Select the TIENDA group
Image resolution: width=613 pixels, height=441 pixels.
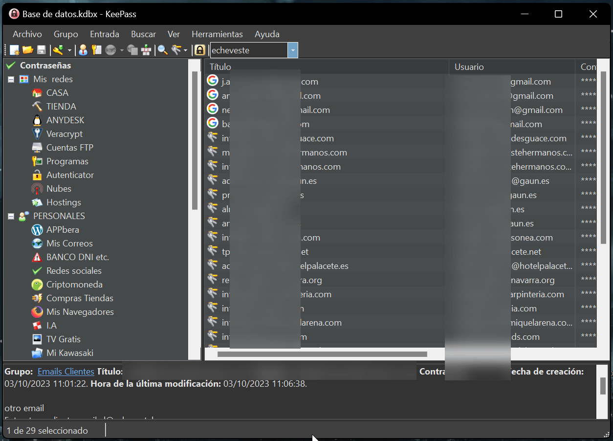coord(61,107)
